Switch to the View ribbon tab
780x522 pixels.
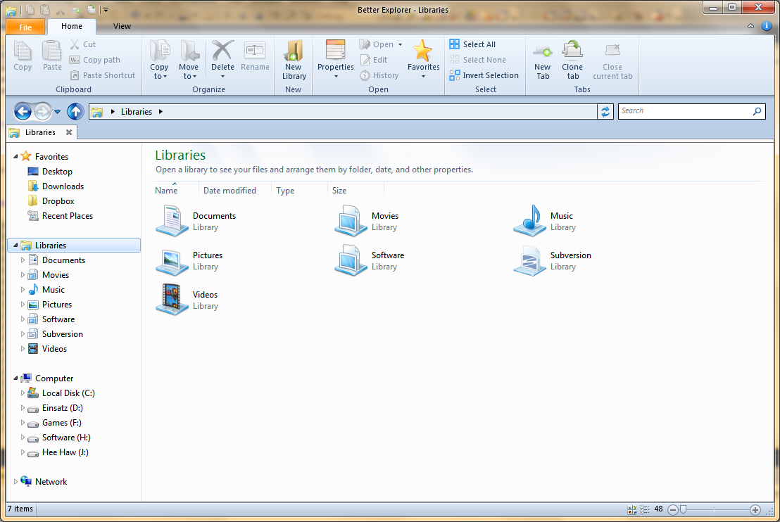click(x=122, y=26)
